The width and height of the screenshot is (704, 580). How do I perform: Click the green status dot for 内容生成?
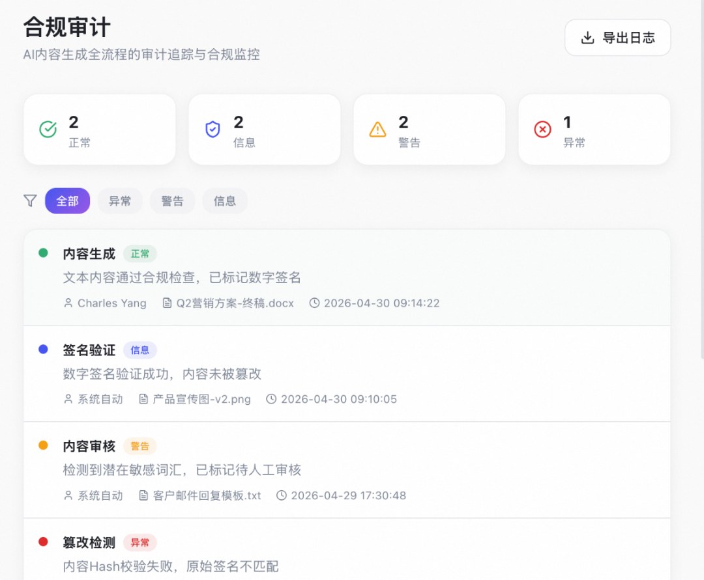43,253
